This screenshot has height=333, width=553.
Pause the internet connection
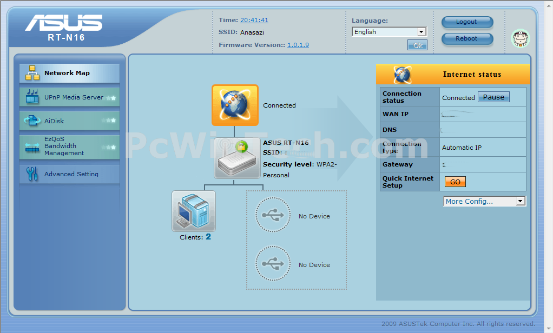pyautogui.click(x=493, y=97)
